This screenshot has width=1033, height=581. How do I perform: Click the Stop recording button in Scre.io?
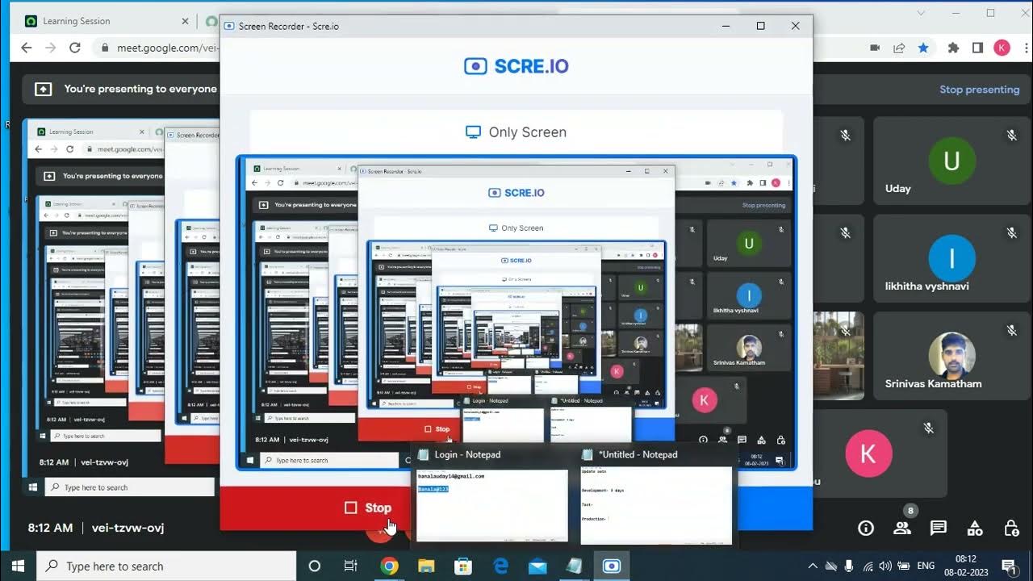tap(367, 508)
